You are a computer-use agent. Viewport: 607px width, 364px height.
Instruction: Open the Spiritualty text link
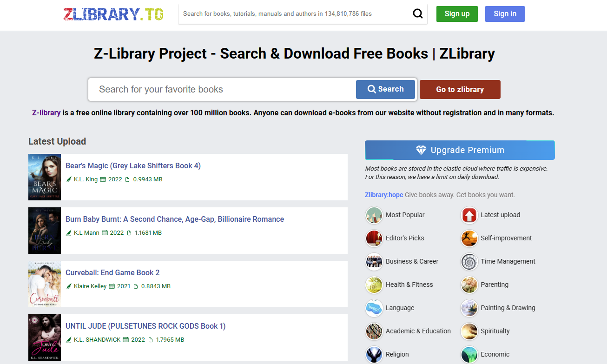tap(495, 331)
